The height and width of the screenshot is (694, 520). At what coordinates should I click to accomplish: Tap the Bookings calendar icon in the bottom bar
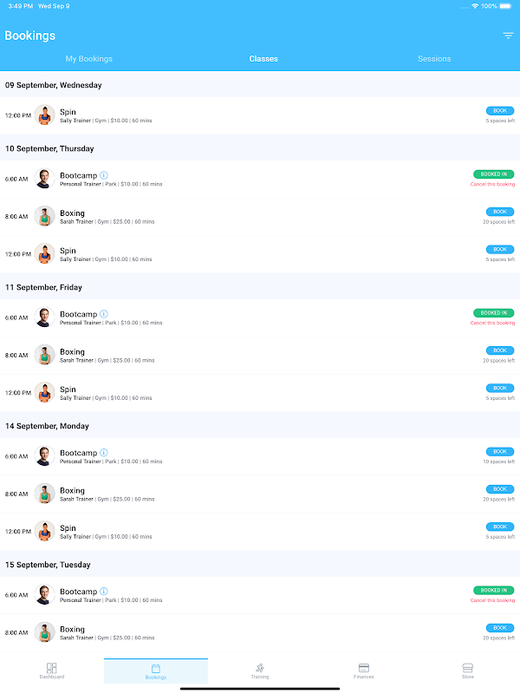(x=156, y=668)
